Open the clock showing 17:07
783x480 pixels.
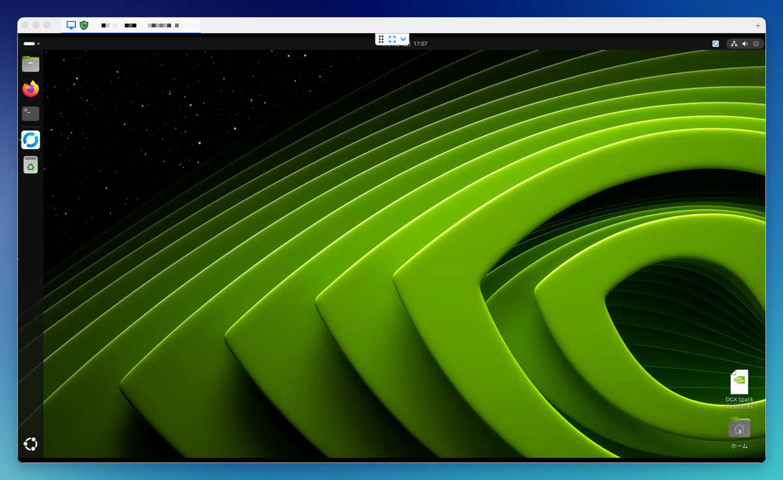coord(420,44)
